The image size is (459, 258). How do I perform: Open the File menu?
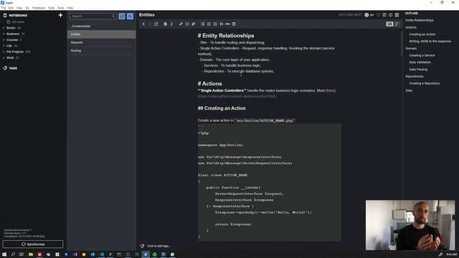pos(4,8)
